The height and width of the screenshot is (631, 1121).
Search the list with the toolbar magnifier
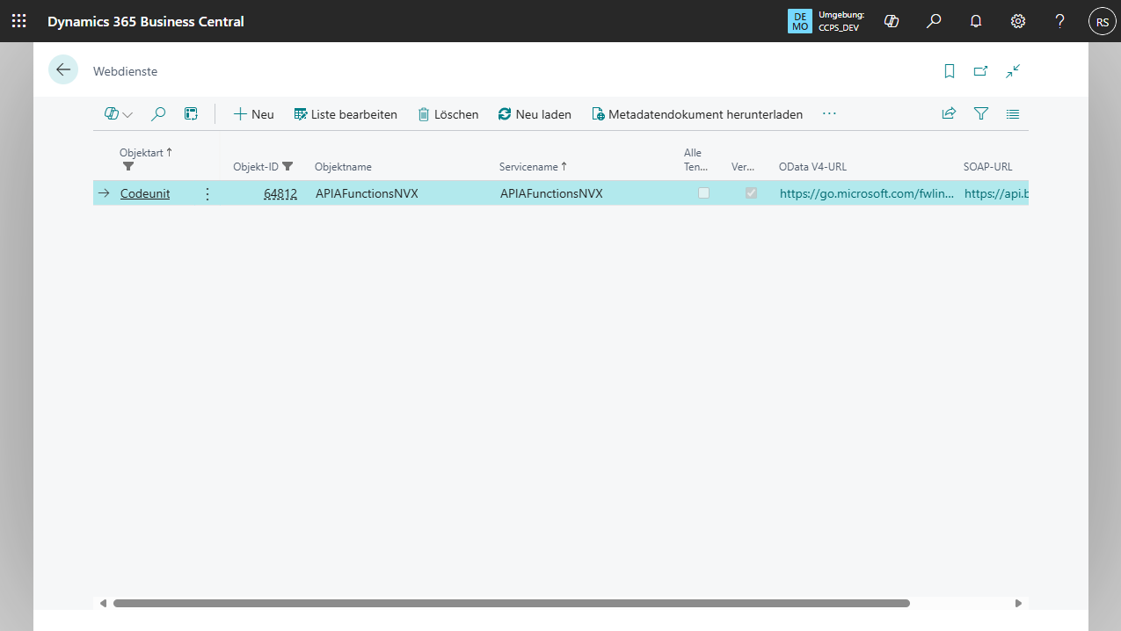click(158, 114)
